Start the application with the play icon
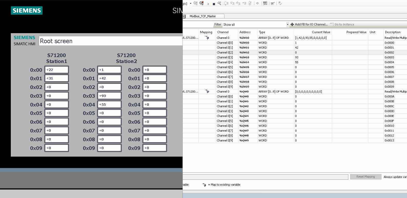The height and width of the screenshot is (198, 407). click(x=208, y=4)
